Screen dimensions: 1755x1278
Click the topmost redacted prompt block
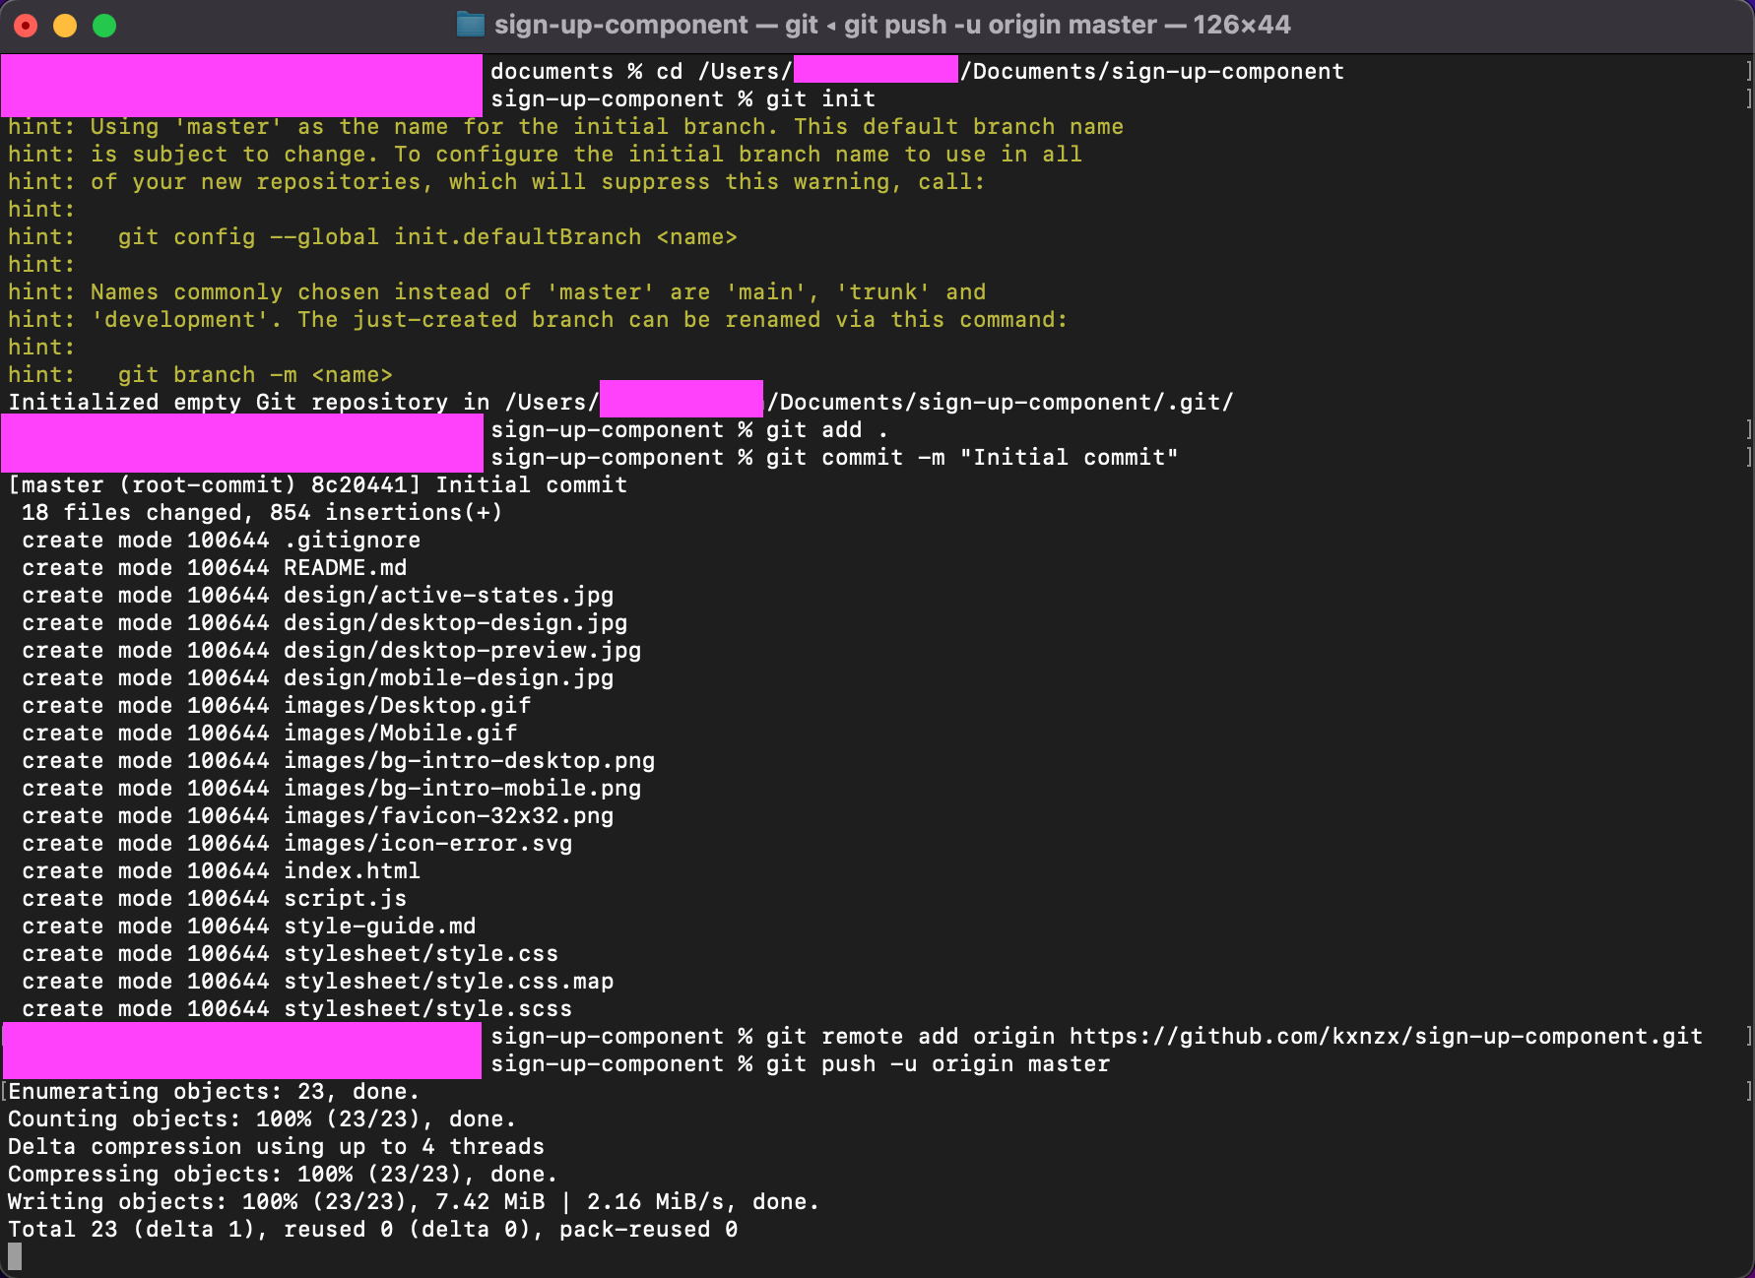click(x=239, y=86)
